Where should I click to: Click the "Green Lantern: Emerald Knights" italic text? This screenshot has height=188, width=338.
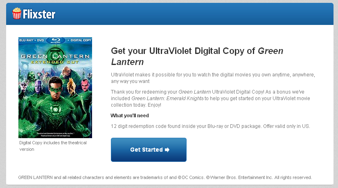(167, 98)
